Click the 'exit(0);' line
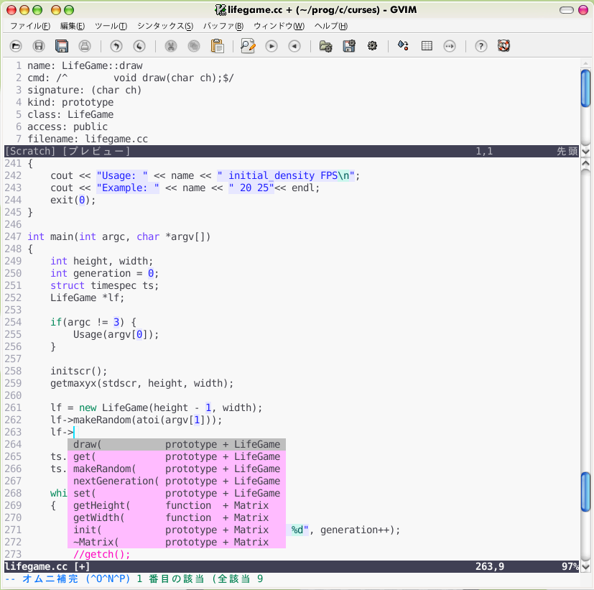This screenshot has width=594, height=590. 73,200
